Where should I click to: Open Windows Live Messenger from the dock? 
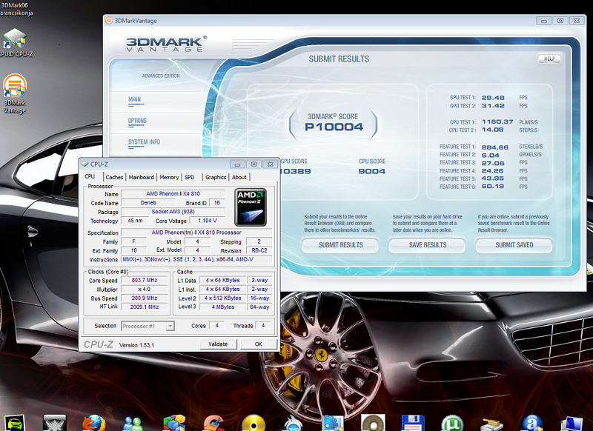pos(133,424)
